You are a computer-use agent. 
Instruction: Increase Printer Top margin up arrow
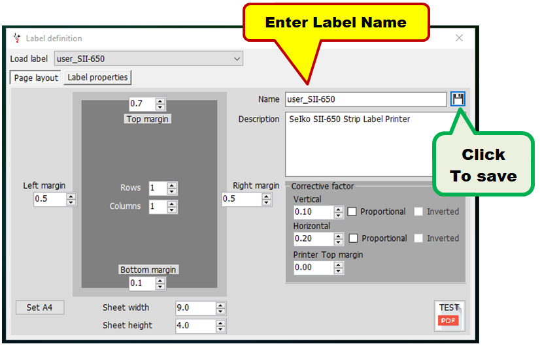tap(339, 265)
